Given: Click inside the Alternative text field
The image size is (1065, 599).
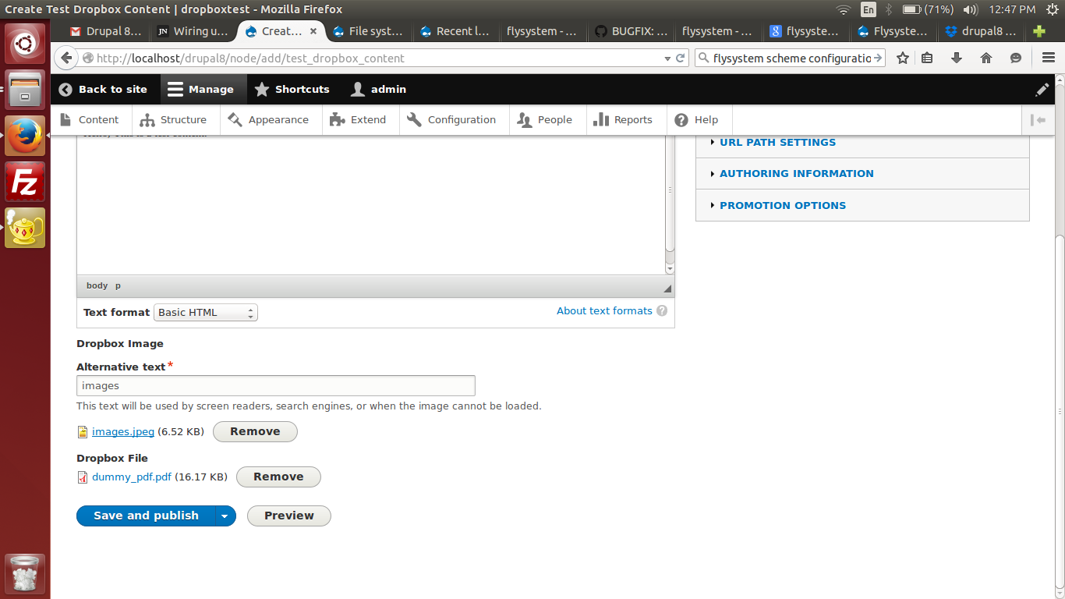Looking at the screenshot, I should pyautogui.click(x=275, y=385).
